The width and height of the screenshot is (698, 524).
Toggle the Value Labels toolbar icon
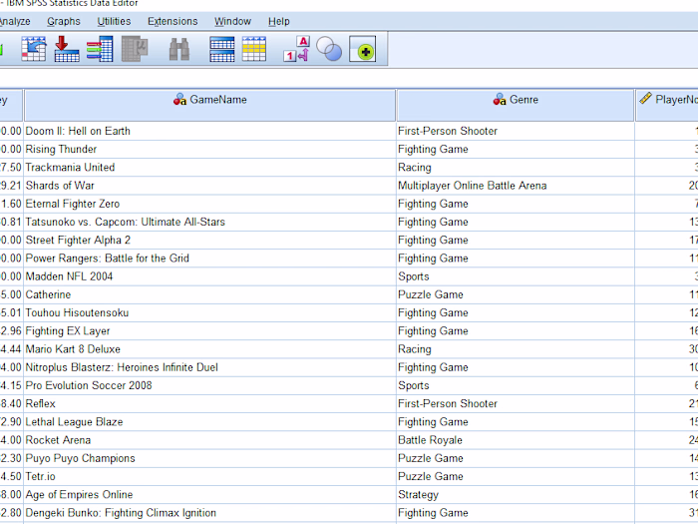tap(296, 49)
